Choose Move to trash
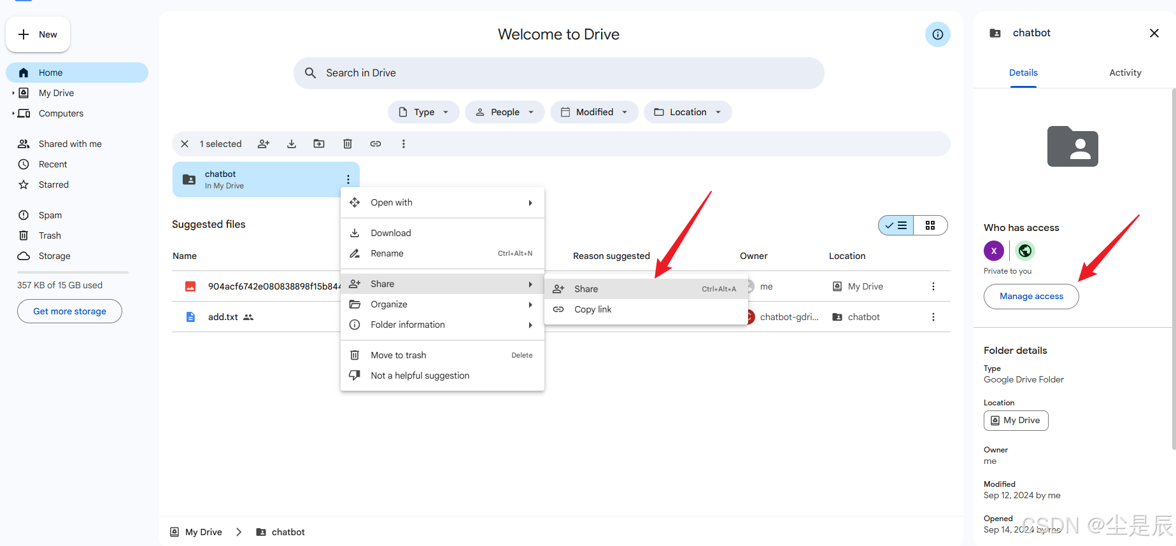Image resolution: width=1176 pixels, height=546 pixels. pos(443,355)
